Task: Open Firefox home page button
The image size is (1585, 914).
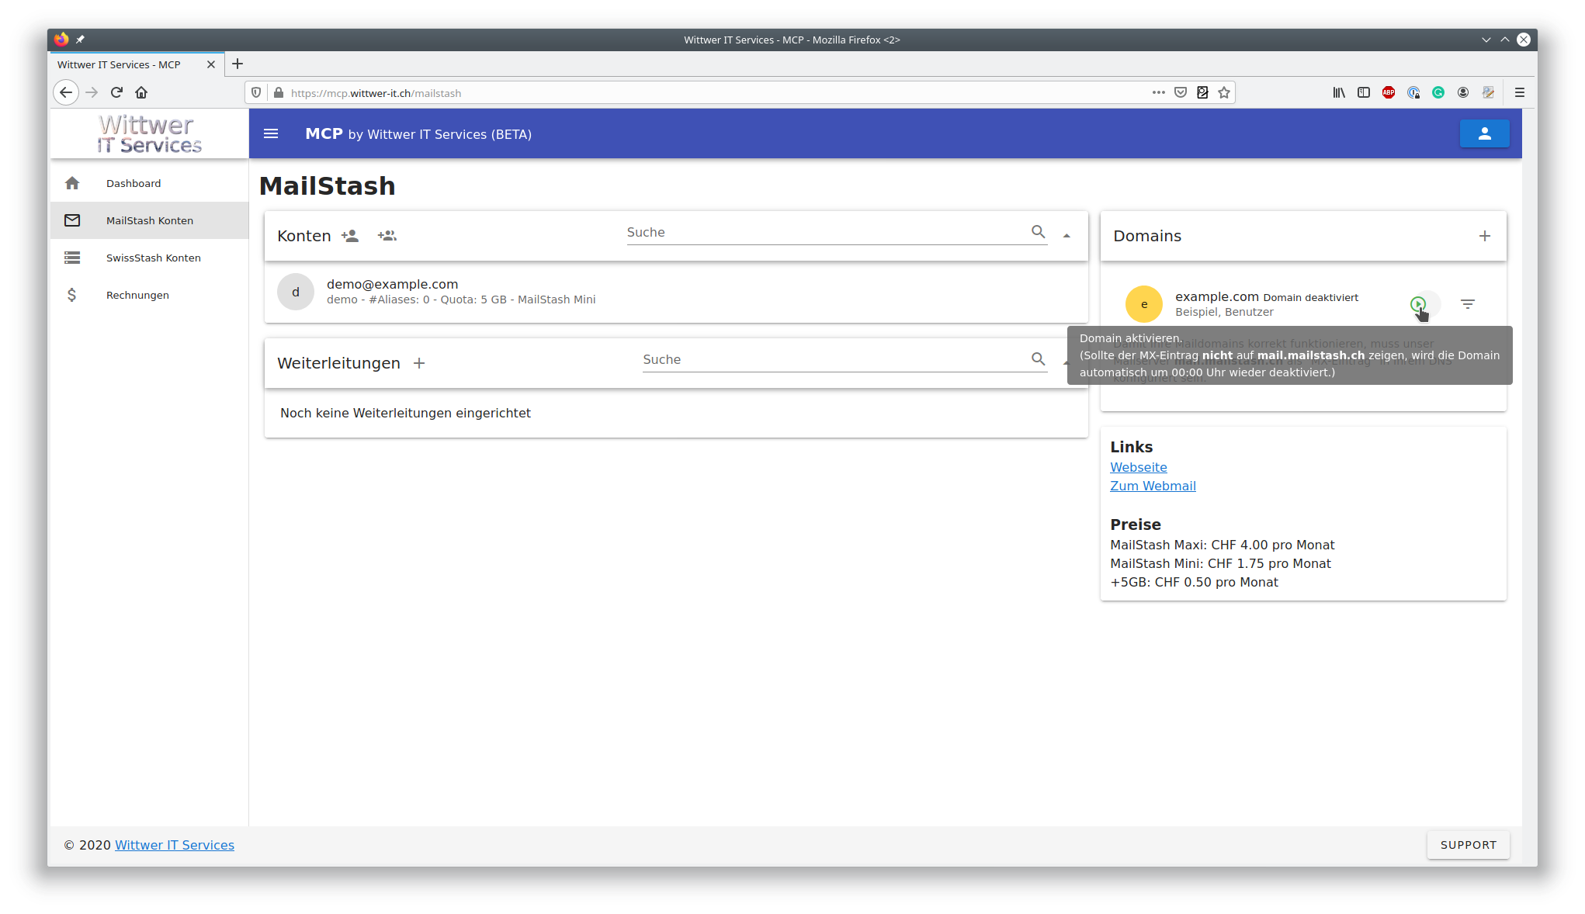Action: click(x=141, y=92)
